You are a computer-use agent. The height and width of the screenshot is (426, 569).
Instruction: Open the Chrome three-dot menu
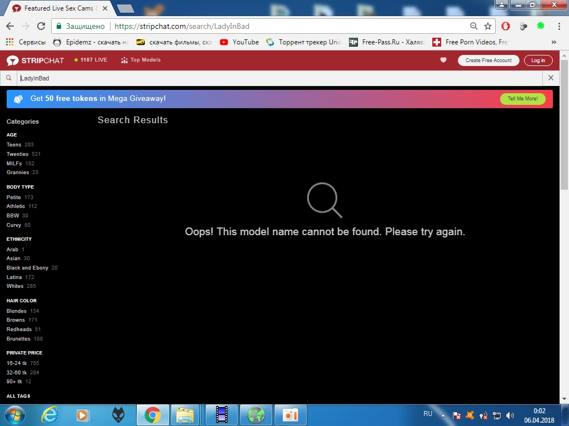[559, 26]
